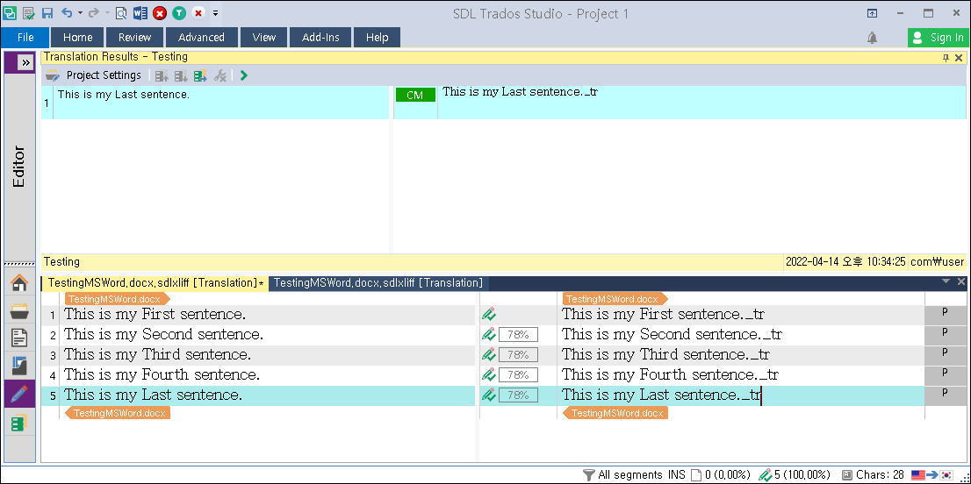Image resolution: width=971 pixels, height=484 pixels.
Task: Select the CM match badge in results
Action: coord(415,96)
